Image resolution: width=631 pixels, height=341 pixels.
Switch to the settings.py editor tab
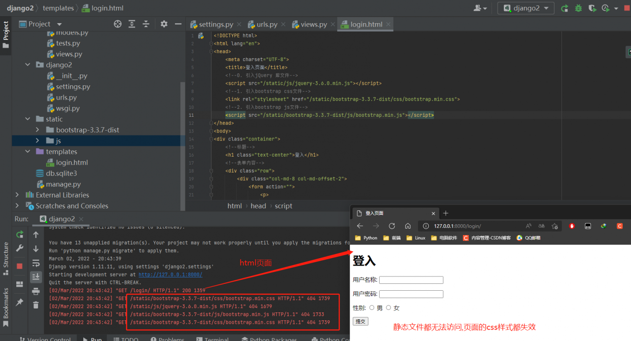pos(215,25)
